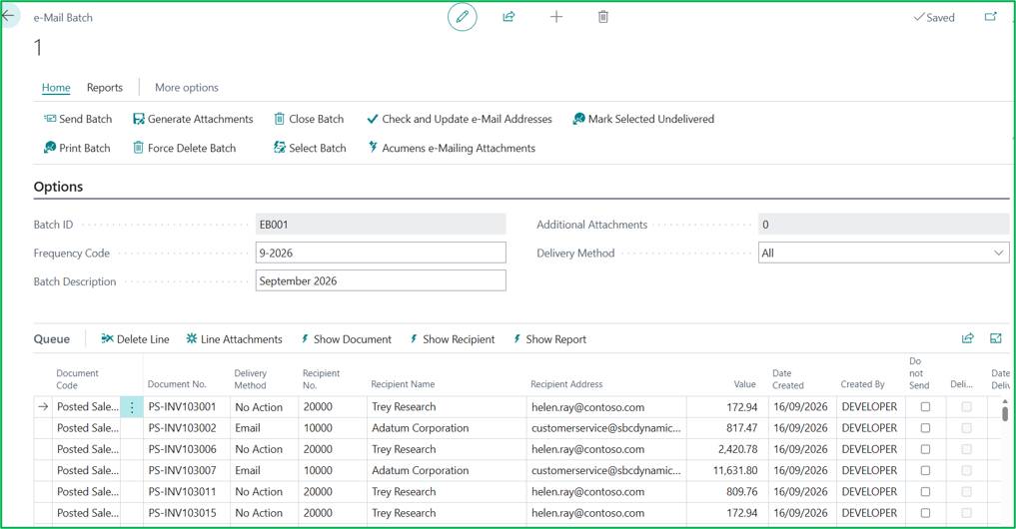Open Acumens e-Mailing Attachments
Image resolution: width=1016 pixels, height=529 pixels.
point(452,149)
